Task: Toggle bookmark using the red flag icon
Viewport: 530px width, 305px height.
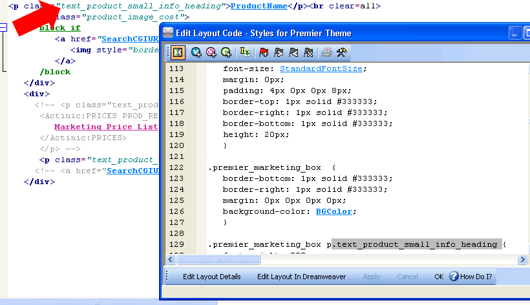Action: point(264,52)
